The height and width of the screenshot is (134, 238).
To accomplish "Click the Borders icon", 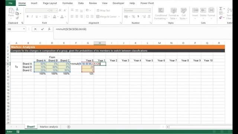I will coord(45,16).
